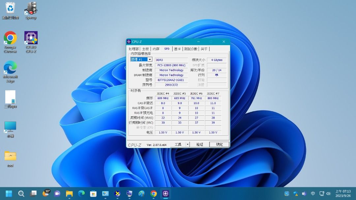
Task: Minimize the CPU-Z window
Action: click(198, 42)
